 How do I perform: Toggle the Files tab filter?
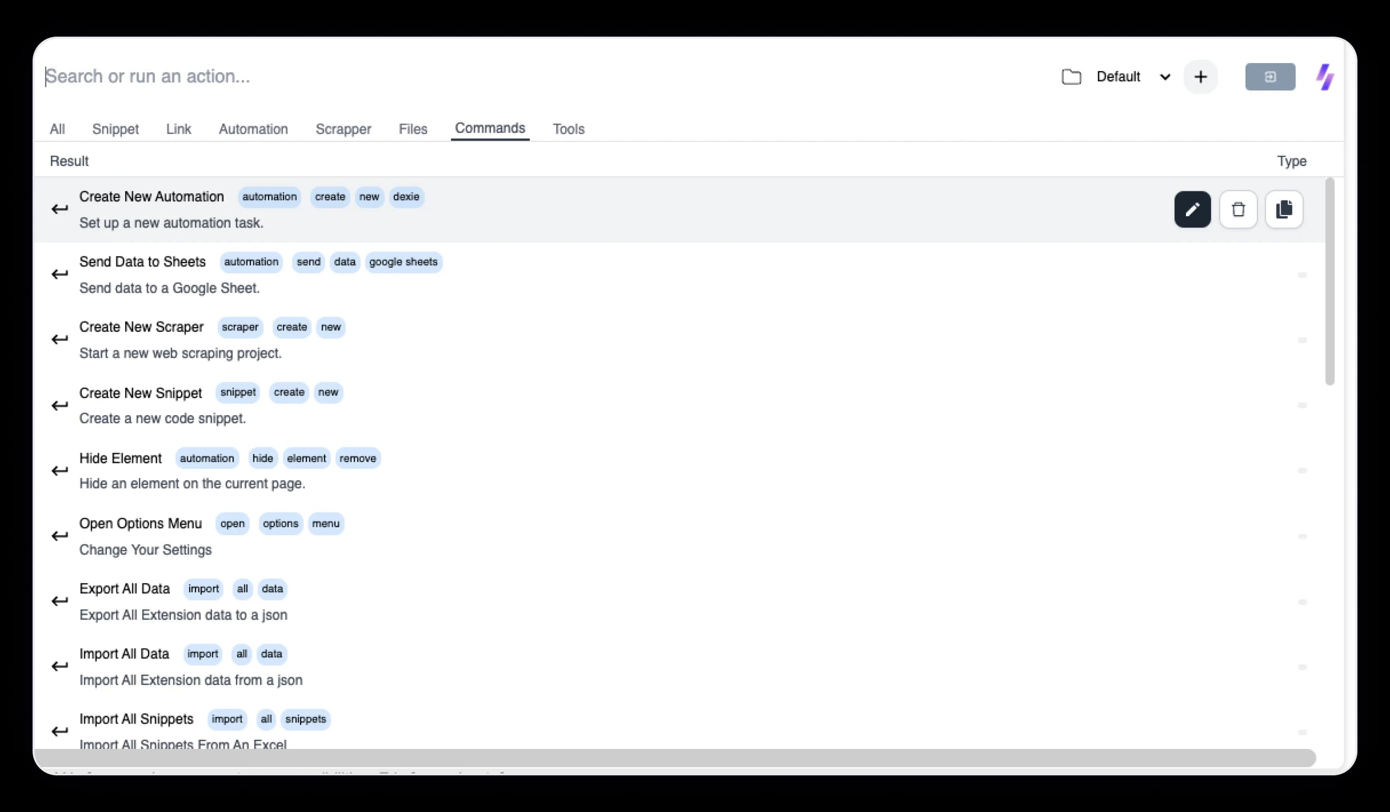click(413, 128)
